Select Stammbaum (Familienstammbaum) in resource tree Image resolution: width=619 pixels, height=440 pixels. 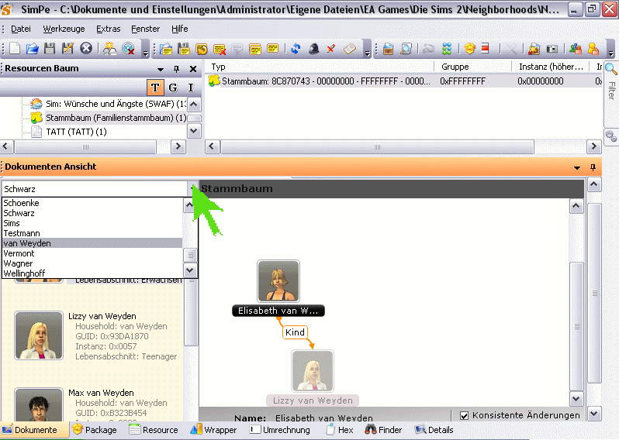point(115,118)
